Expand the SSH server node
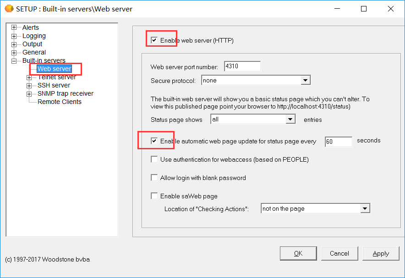 pyautogui.click(x=29, y=85)
